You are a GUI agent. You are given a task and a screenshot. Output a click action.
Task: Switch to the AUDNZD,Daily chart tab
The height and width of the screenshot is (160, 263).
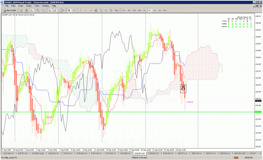point(38,153)
